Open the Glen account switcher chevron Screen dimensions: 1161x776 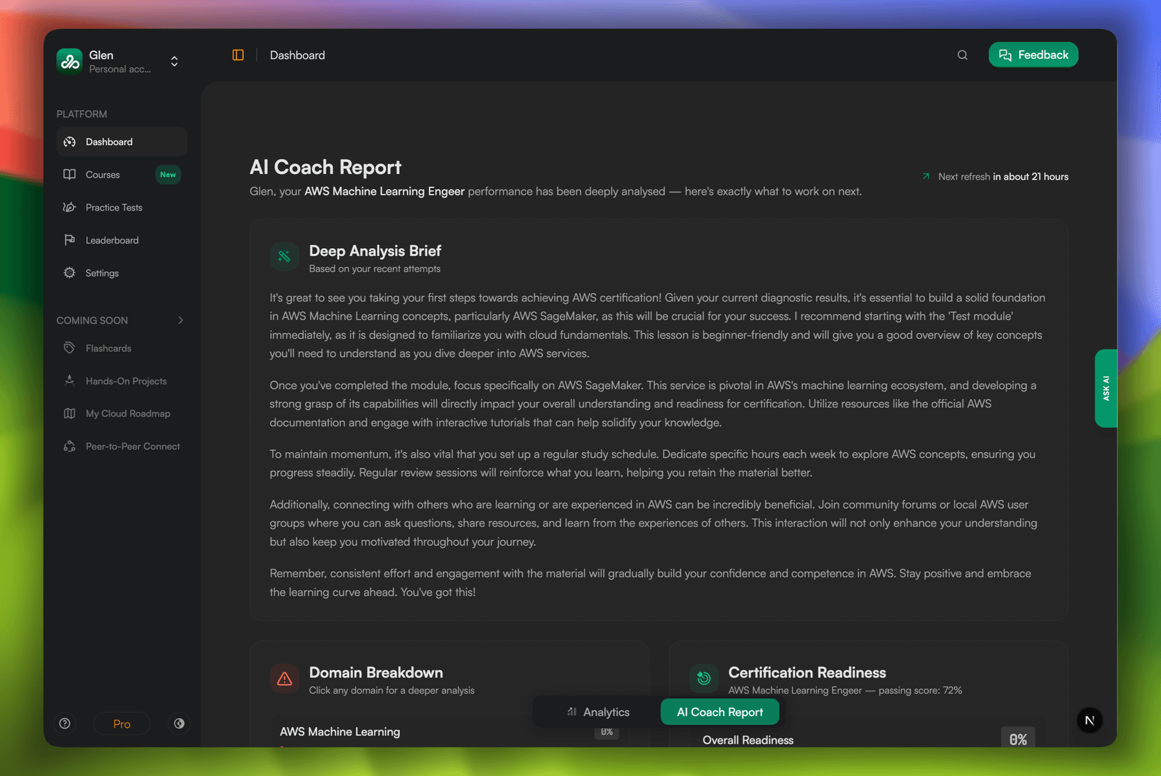pyautogui.click(x=174, y=61)
